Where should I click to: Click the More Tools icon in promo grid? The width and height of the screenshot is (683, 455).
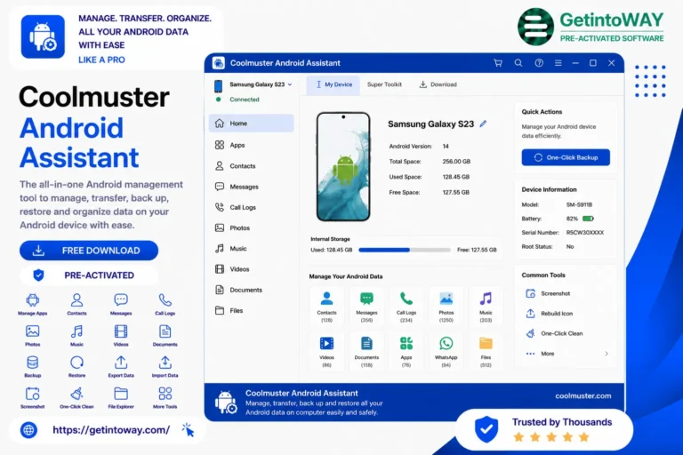point(165,394)
